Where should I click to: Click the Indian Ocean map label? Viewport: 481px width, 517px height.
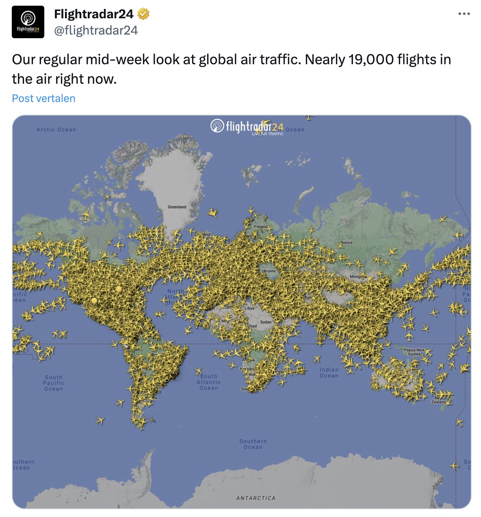tap(329, 373)
